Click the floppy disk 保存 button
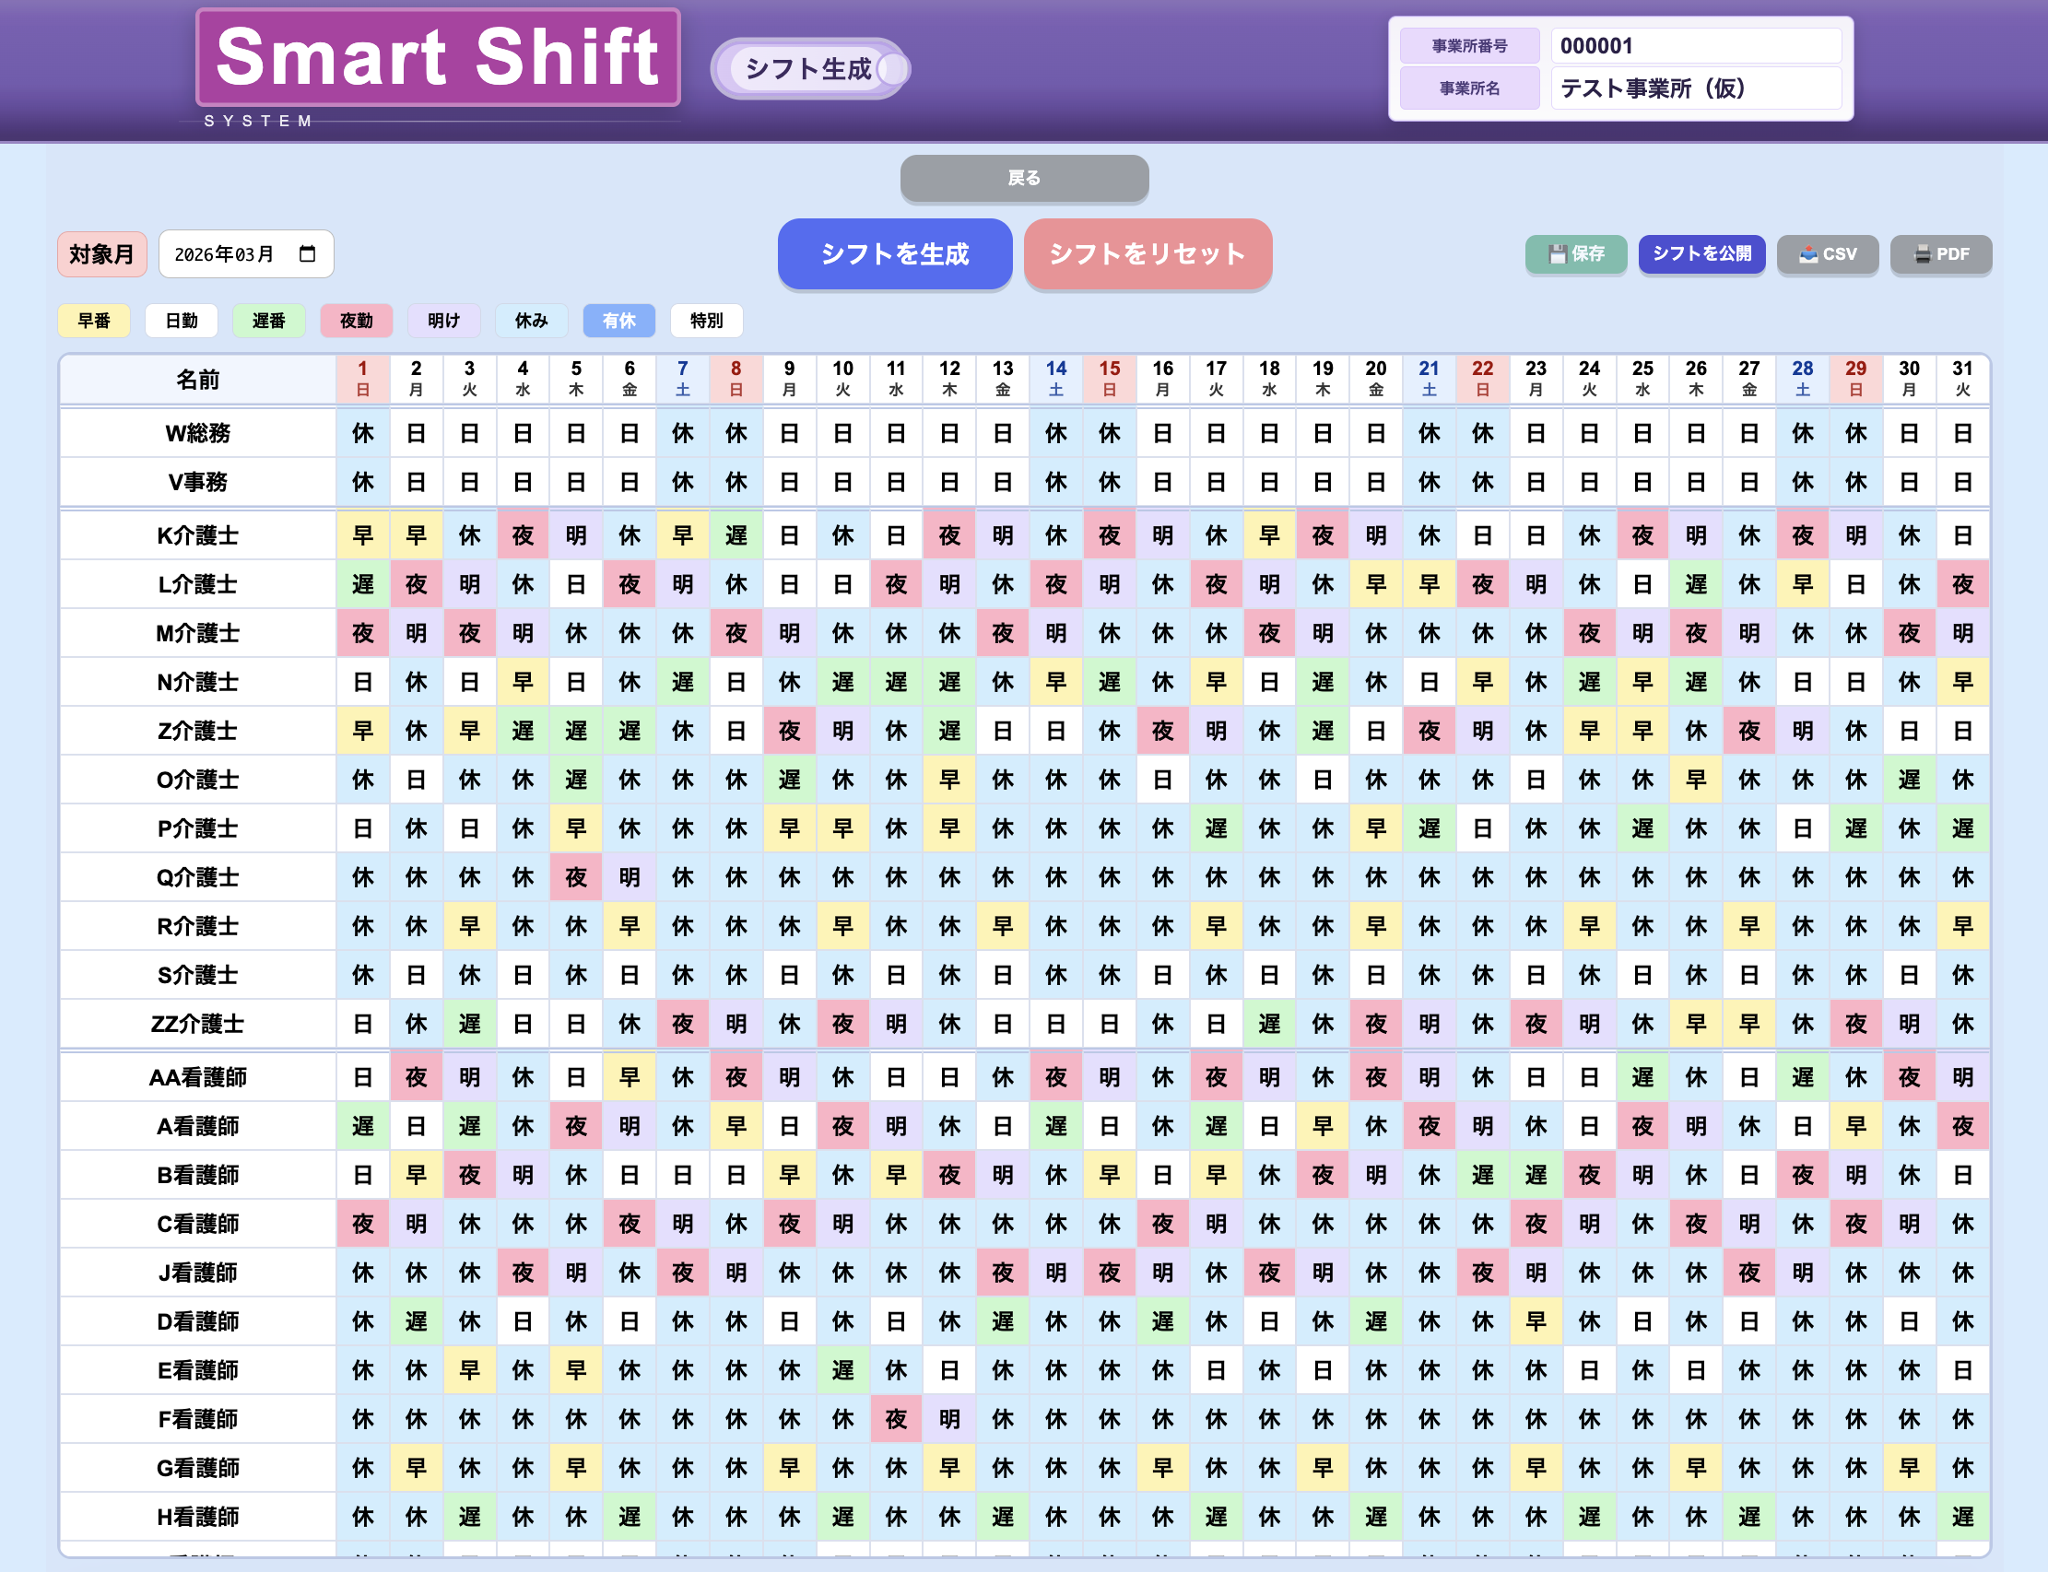This screenshot has height=1572, width=2048. point(1576,253)
